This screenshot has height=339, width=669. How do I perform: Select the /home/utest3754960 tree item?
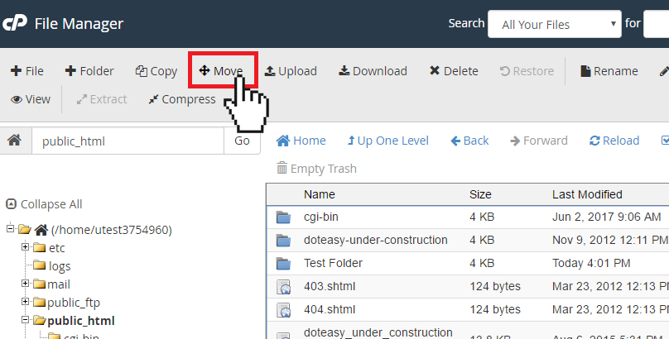pos(111,230)
